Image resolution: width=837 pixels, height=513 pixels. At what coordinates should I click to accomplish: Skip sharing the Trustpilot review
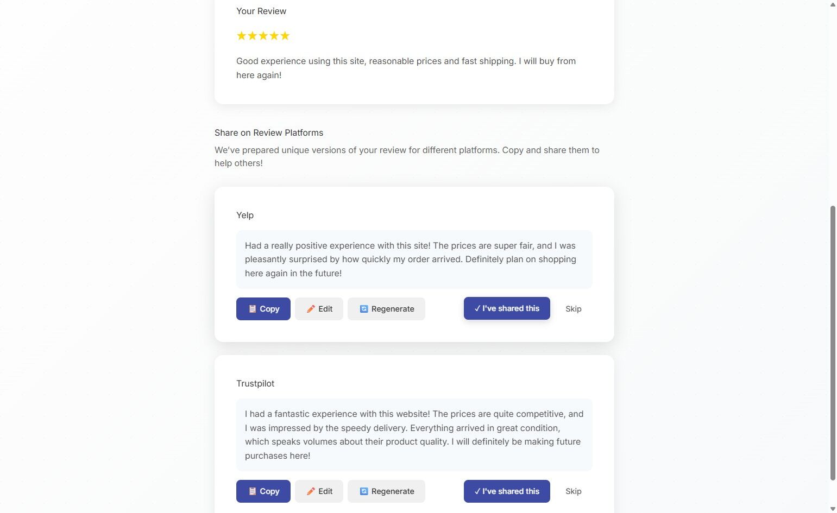573,491
